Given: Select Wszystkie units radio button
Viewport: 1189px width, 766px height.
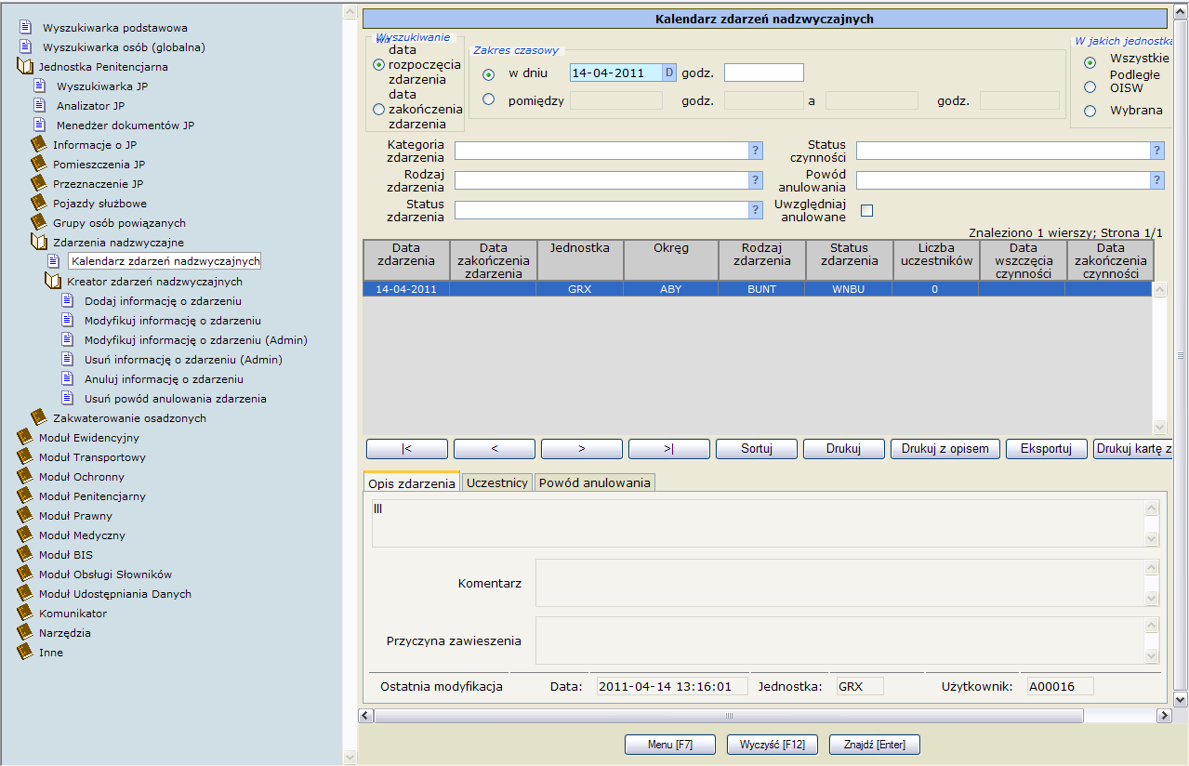Looking at the screenshot, I should [1090, 62].
